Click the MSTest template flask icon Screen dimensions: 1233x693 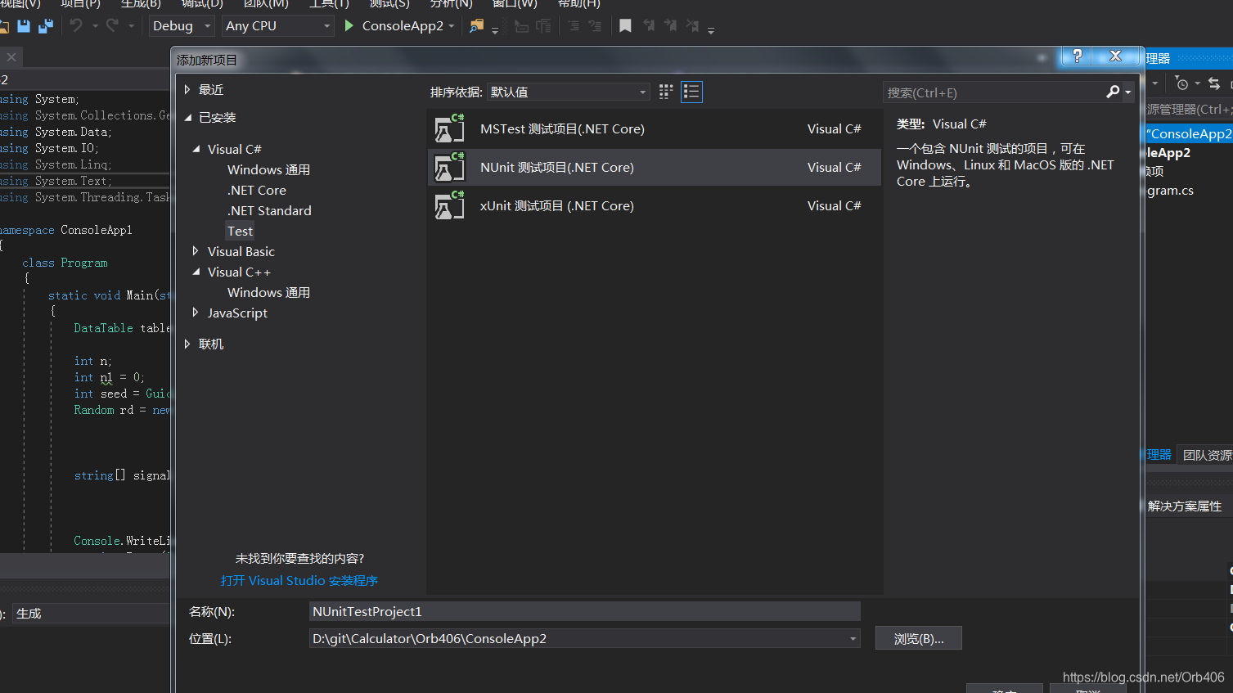pyautogui.click(x=449, y=129)
